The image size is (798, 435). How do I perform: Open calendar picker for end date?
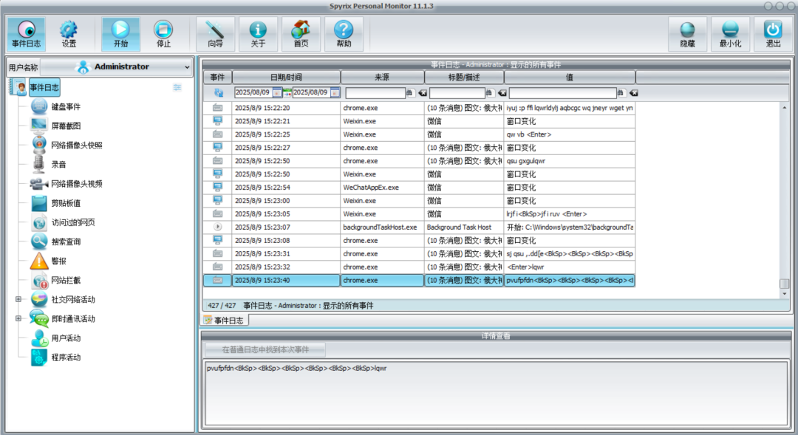(x=335, y=92)
